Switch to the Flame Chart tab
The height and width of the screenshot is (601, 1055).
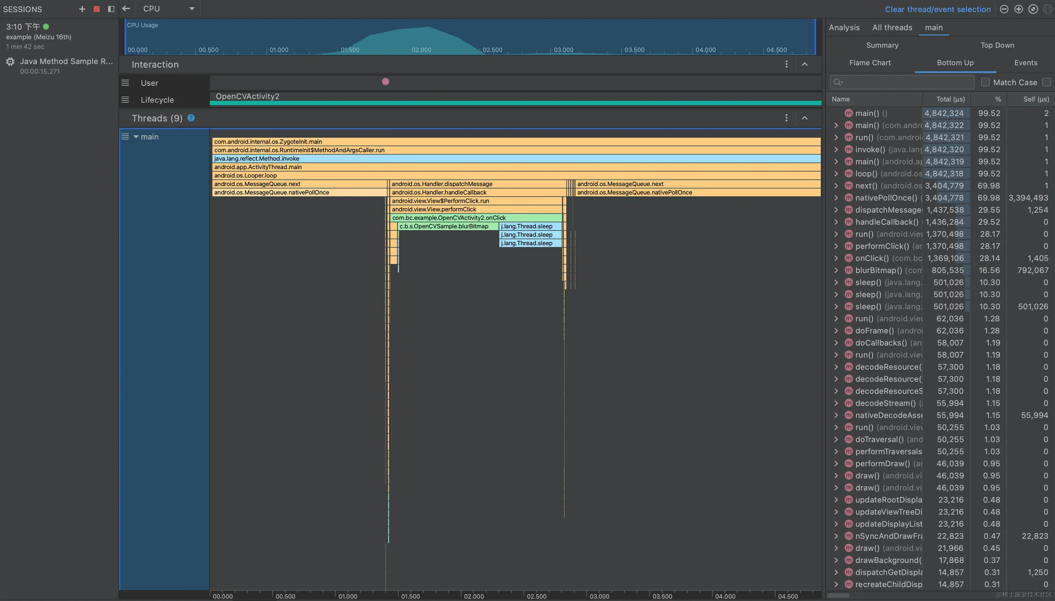(870, 63)
